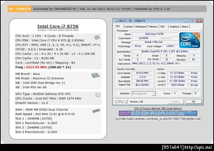
Task: Click the Instructions field value
Action: pos(166,64)
